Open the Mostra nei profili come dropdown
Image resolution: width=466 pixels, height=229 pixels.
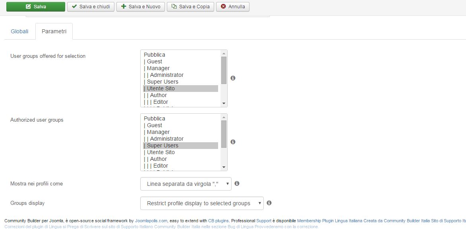pos(186,184)
